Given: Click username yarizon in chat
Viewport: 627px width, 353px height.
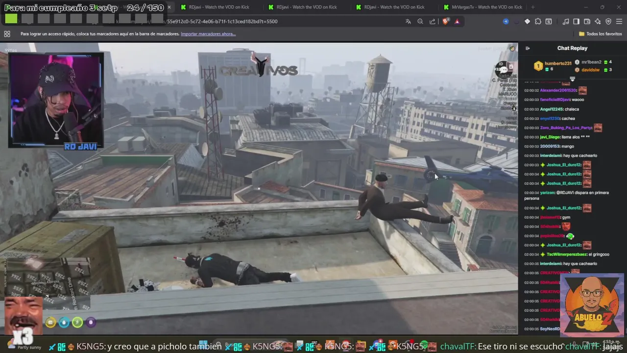Looking at the screenshot, I should pyautogui.click(x=548, y=193).
